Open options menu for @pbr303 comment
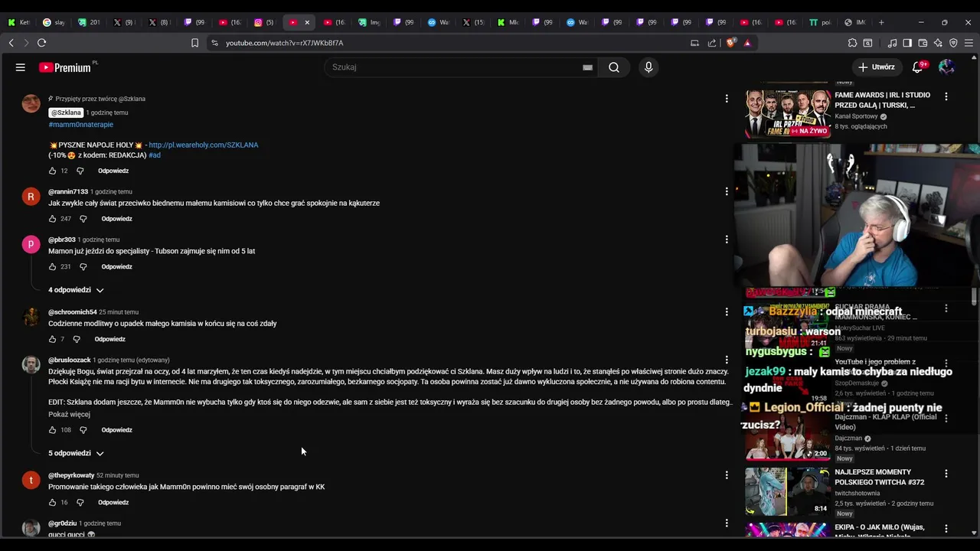 pyautogui.click(x=727, y=240)
